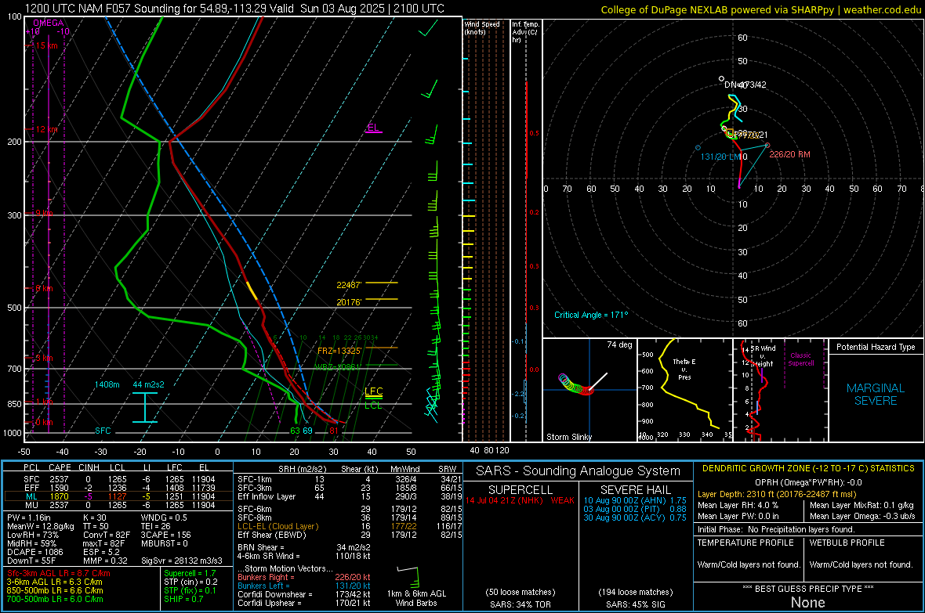Viewport: 925px width, 613px height.
Task: Click the cyan effective inflow layer bracket
Action: pos(144,407)
